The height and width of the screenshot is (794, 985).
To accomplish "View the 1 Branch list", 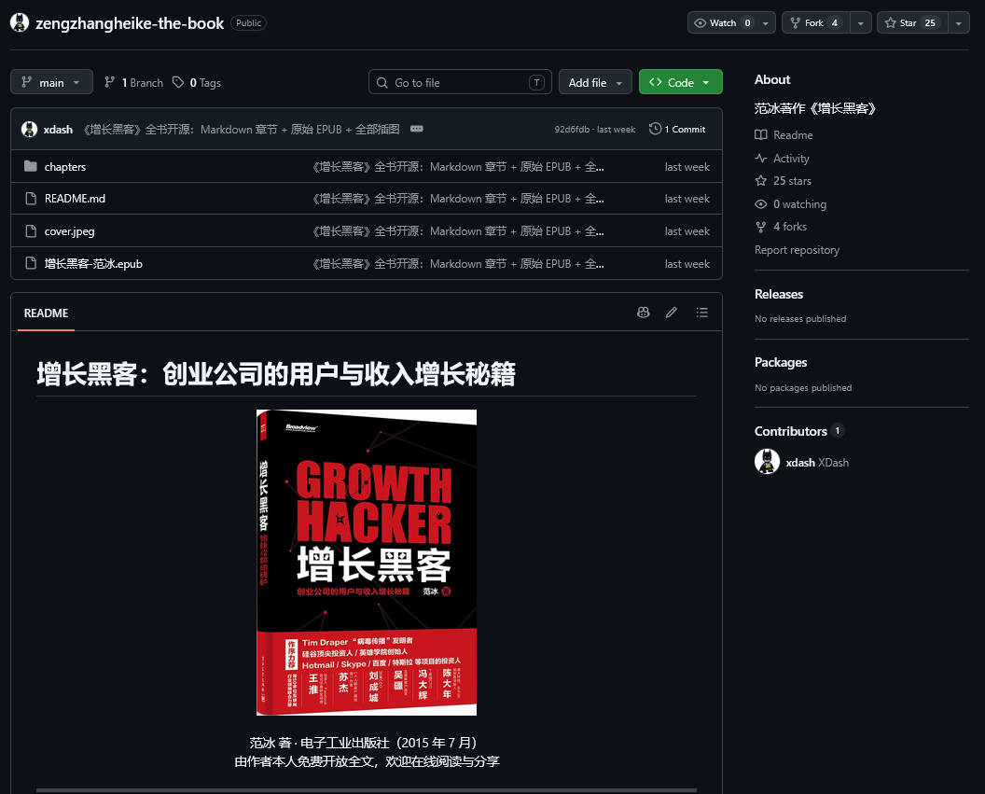I will pyautogui.click(x=133, y=82).
